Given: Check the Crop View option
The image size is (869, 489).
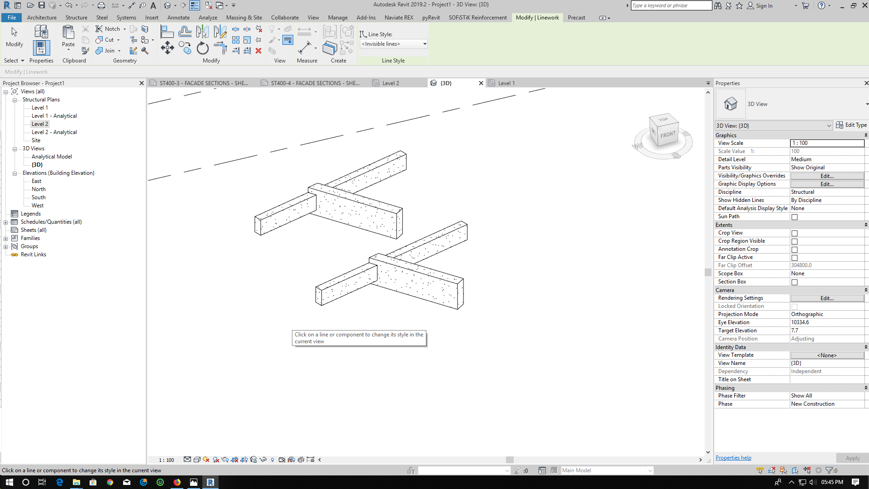Looking at the screenshot, I should tap(794, 233).
